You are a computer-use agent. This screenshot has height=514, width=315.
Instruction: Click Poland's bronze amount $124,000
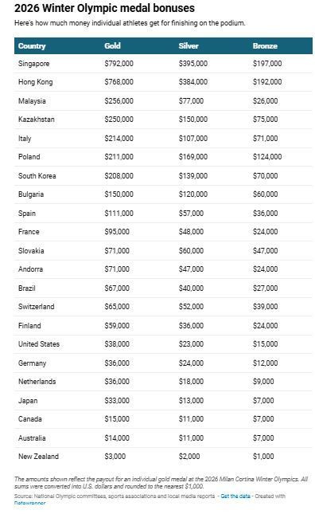click(x=267, y=157)
